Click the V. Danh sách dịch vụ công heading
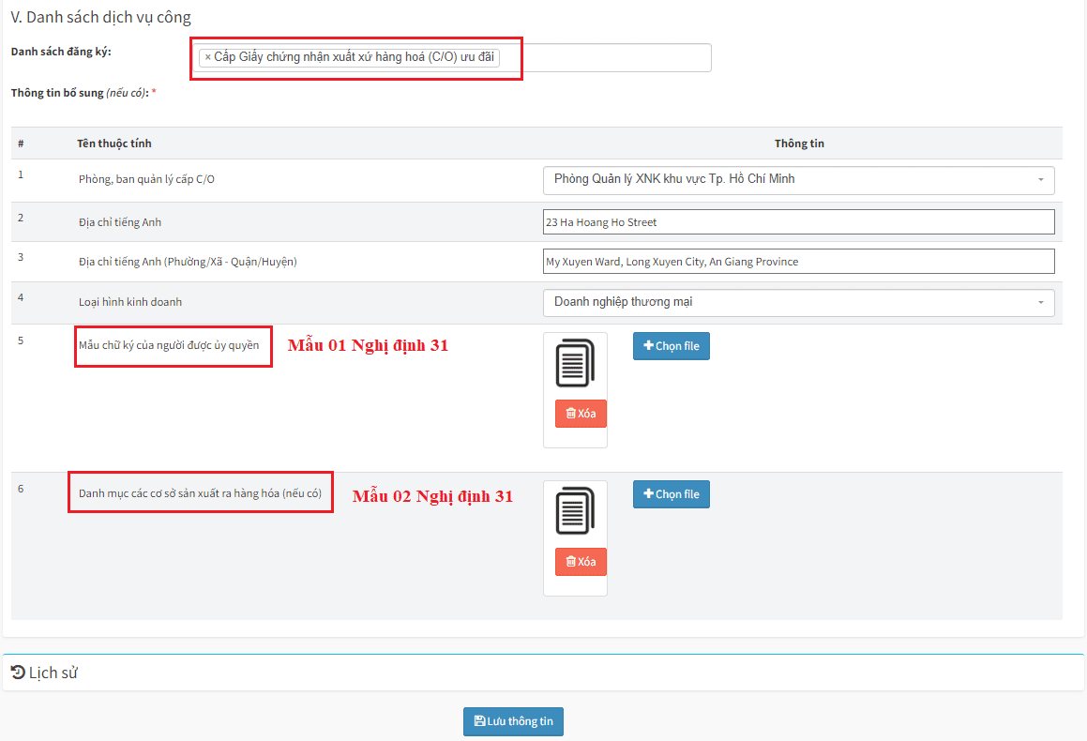 (x=101, y=17)
